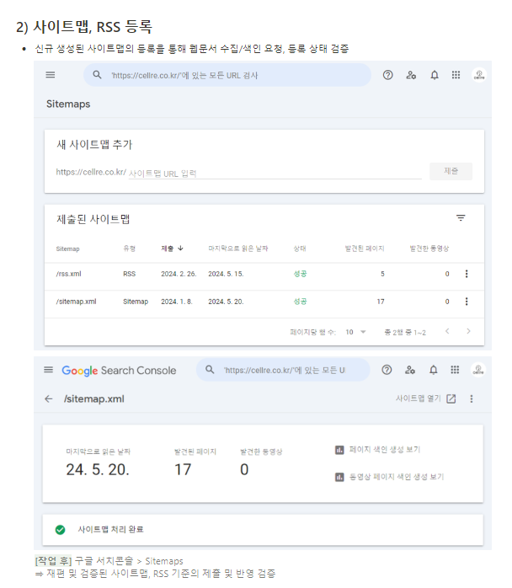Go back using arrow next to /sitemap.xml title

(49, 399)
